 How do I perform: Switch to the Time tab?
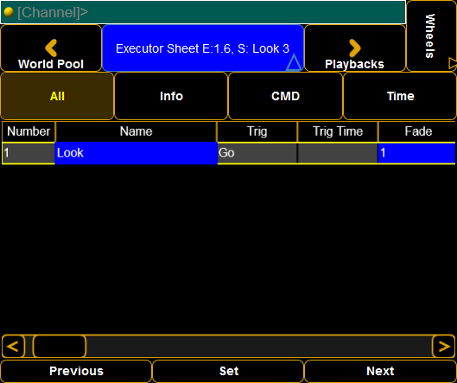click(400, 96)
